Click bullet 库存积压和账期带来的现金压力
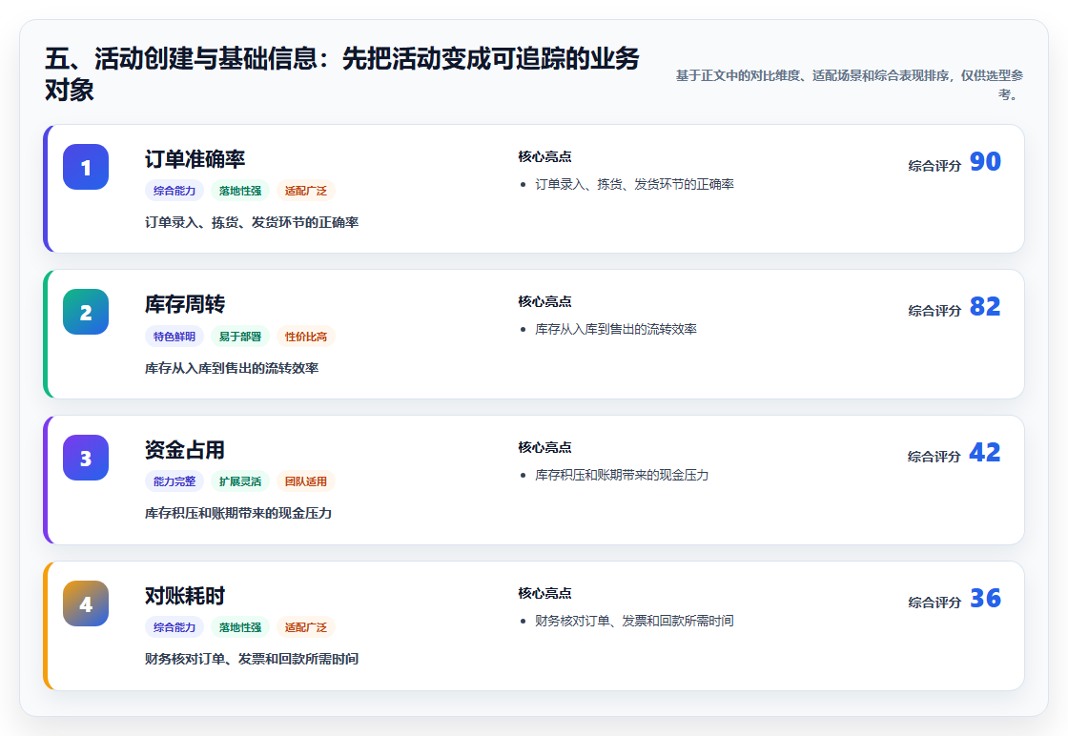This screenshot has width=1068, height=736. [622, 475]
